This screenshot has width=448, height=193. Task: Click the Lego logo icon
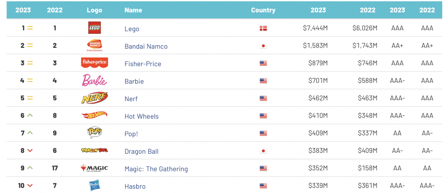[94, 28]
